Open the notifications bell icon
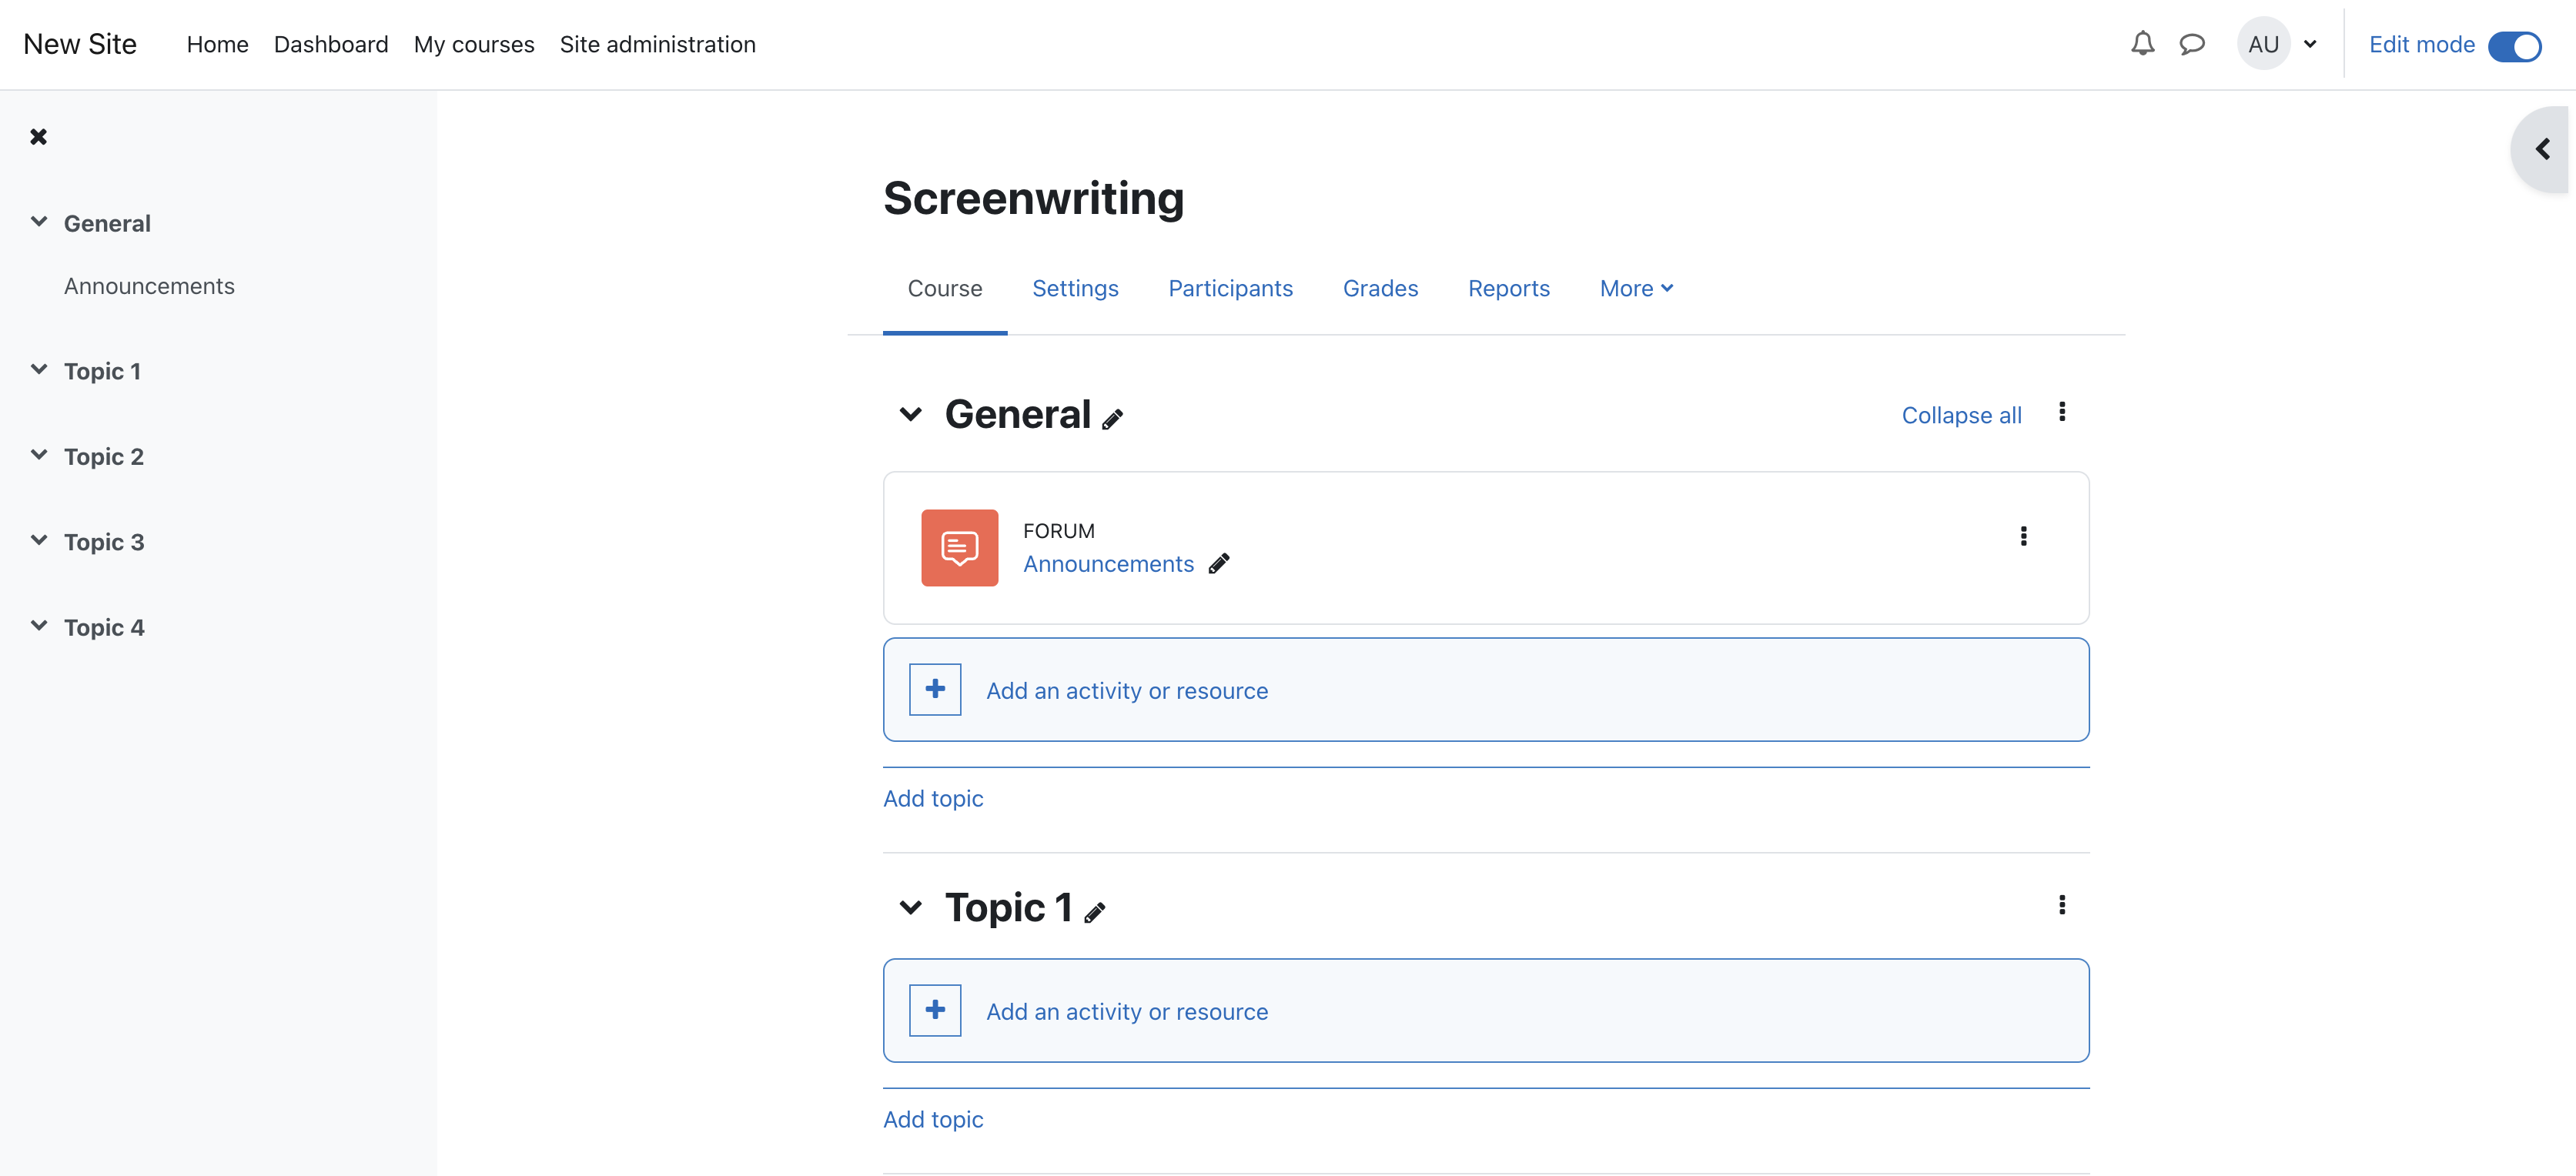 pos(2142,44)
